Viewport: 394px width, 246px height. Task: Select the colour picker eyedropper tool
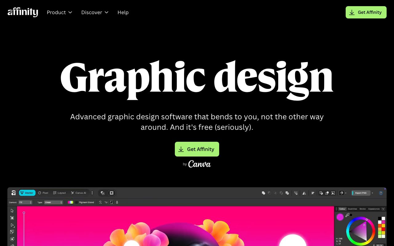coord(348,215)
